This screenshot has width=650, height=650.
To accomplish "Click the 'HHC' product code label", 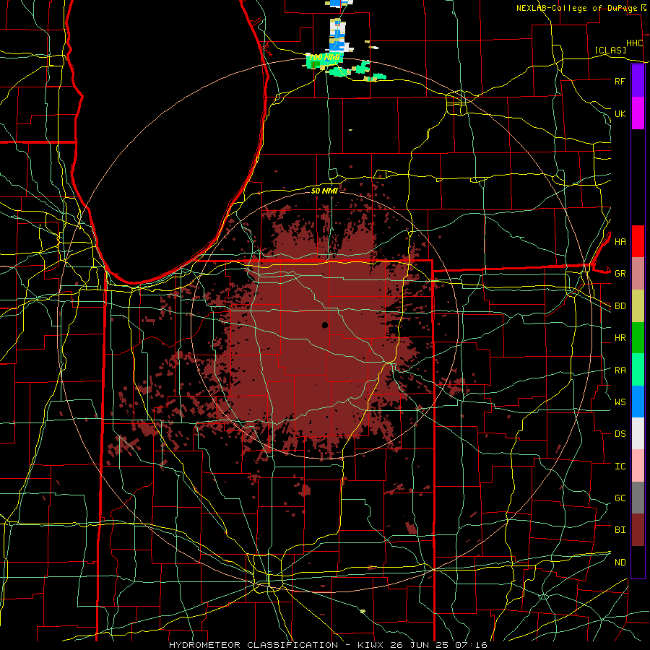I will pos(634,43).
